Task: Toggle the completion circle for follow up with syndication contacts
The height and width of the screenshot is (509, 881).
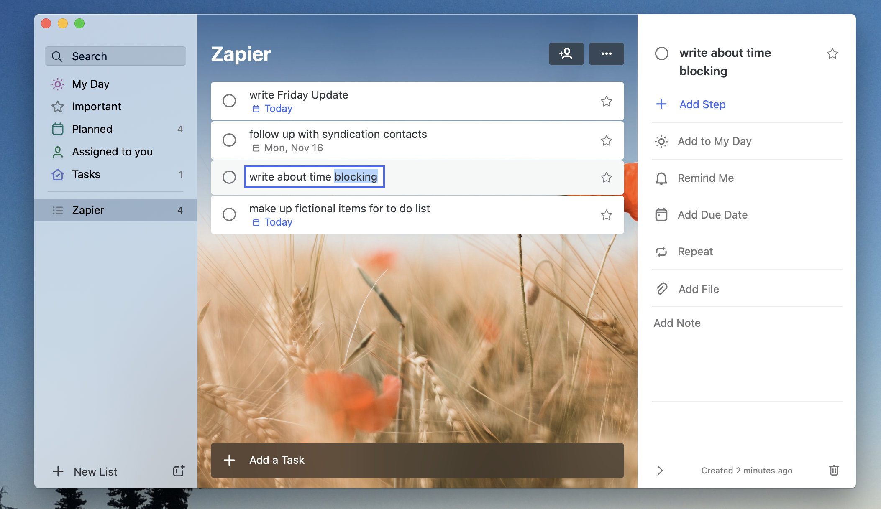Action: tap(229, 140)
